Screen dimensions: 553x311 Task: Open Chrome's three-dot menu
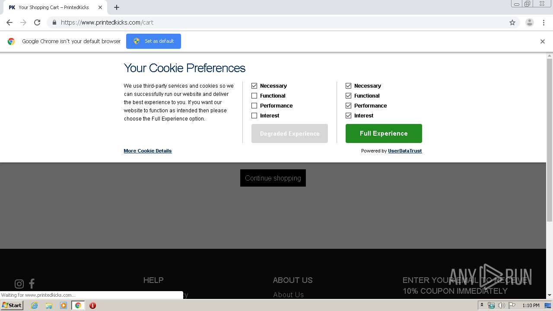[543, 22]
